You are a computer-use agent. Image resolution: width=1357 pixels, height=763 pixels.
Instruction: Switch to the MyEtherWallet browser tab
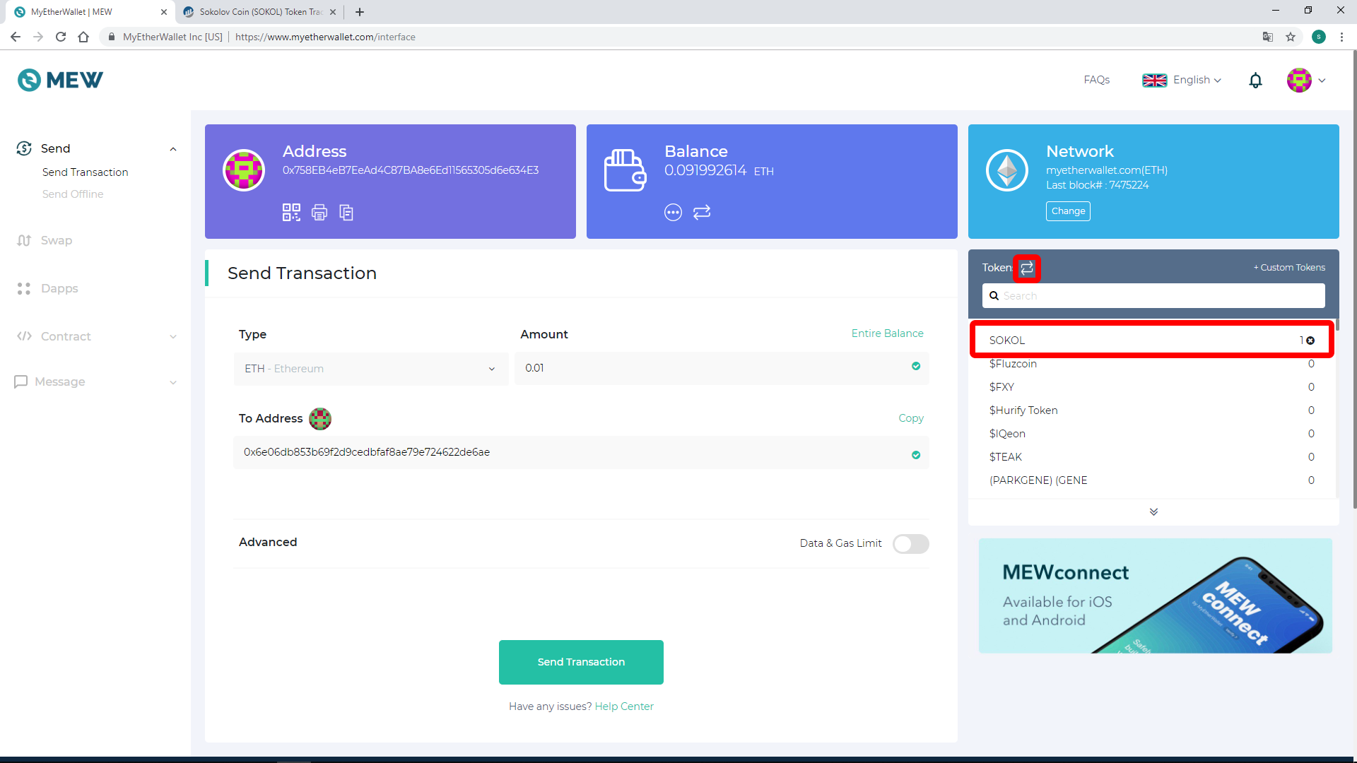pos(90,12)
